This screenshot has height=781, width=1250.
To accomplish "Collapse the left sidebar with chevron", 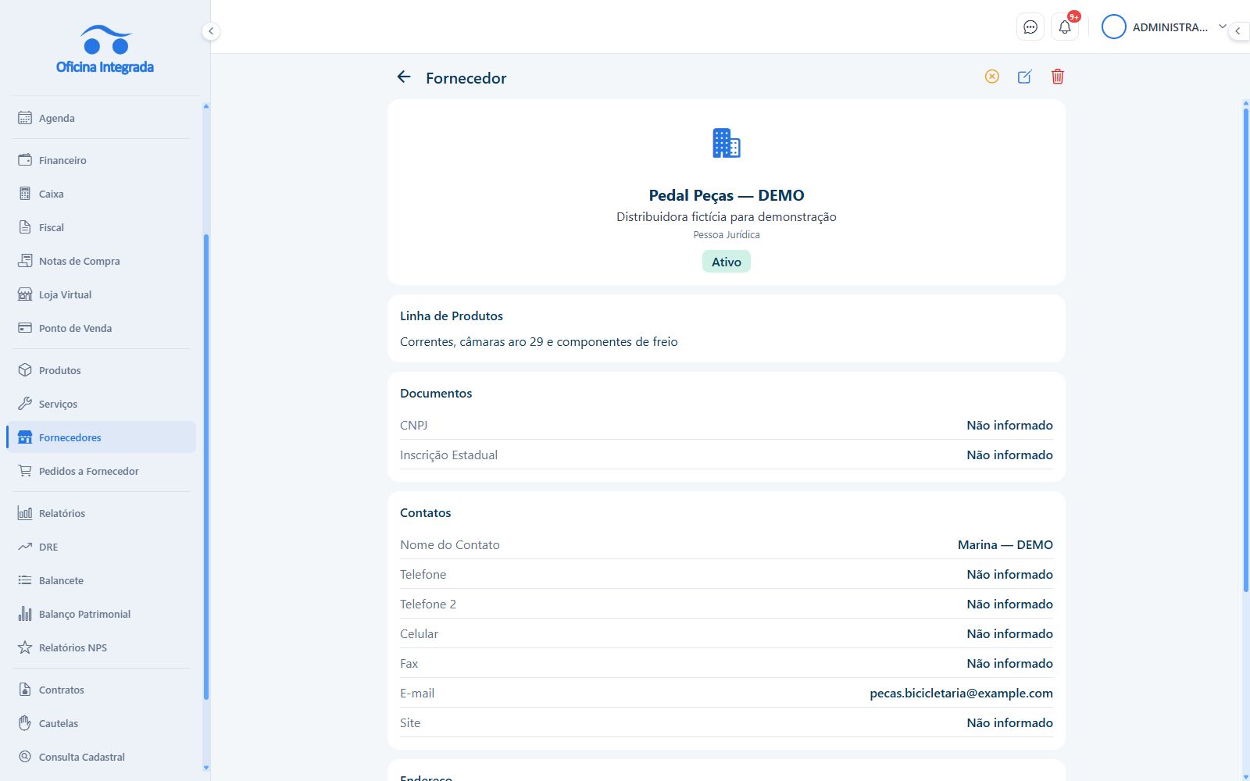I will pos(211,31).
